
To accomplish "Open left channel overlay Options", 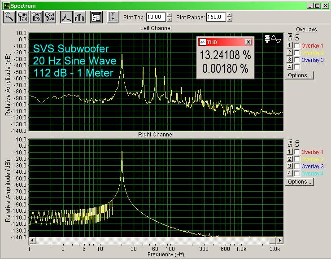I will pyautogui.click(x=299, y=75).
